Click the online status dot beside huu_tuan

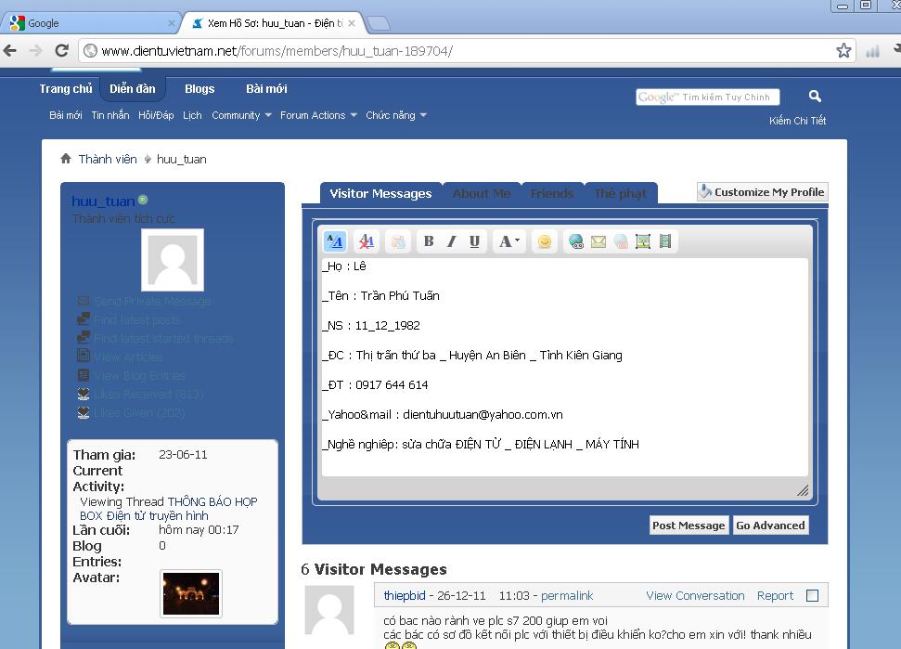pyautogui.click(x=143, y=200)
